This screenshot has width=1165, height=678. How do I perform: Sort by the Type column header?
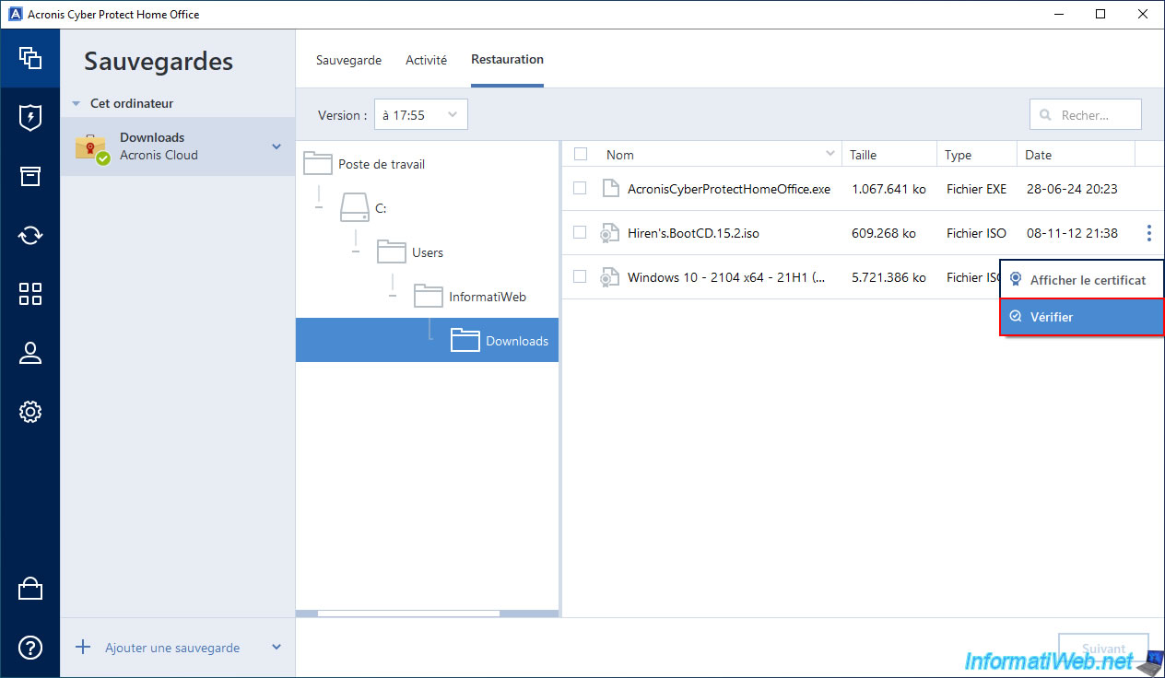coord(959,155)
